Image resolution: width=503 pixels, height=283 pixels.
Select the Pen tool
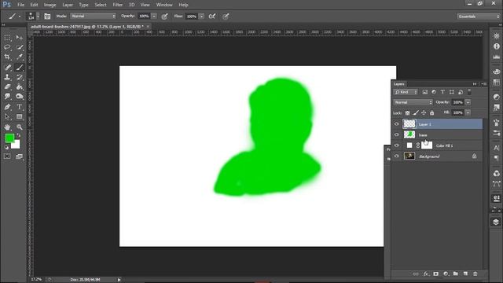point(7,107)
